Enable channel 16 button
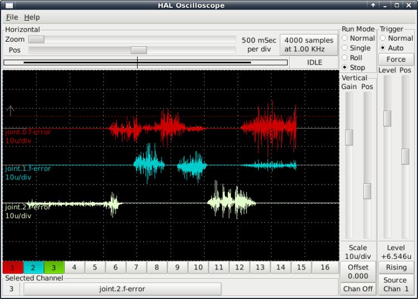This screenshot has width=418, height=299. pyautogui.click(x=322, y=267)
